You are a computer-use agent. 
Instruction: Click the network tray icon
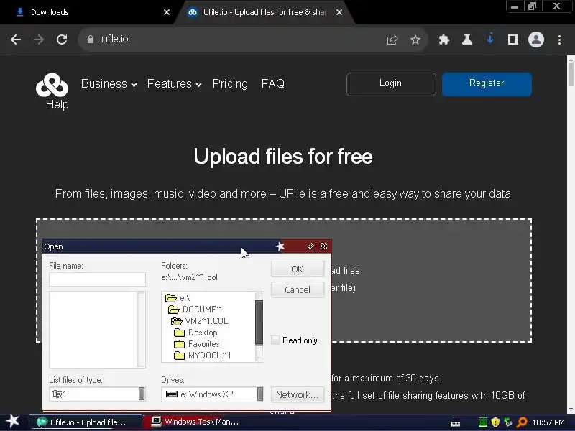coord(508,422)
